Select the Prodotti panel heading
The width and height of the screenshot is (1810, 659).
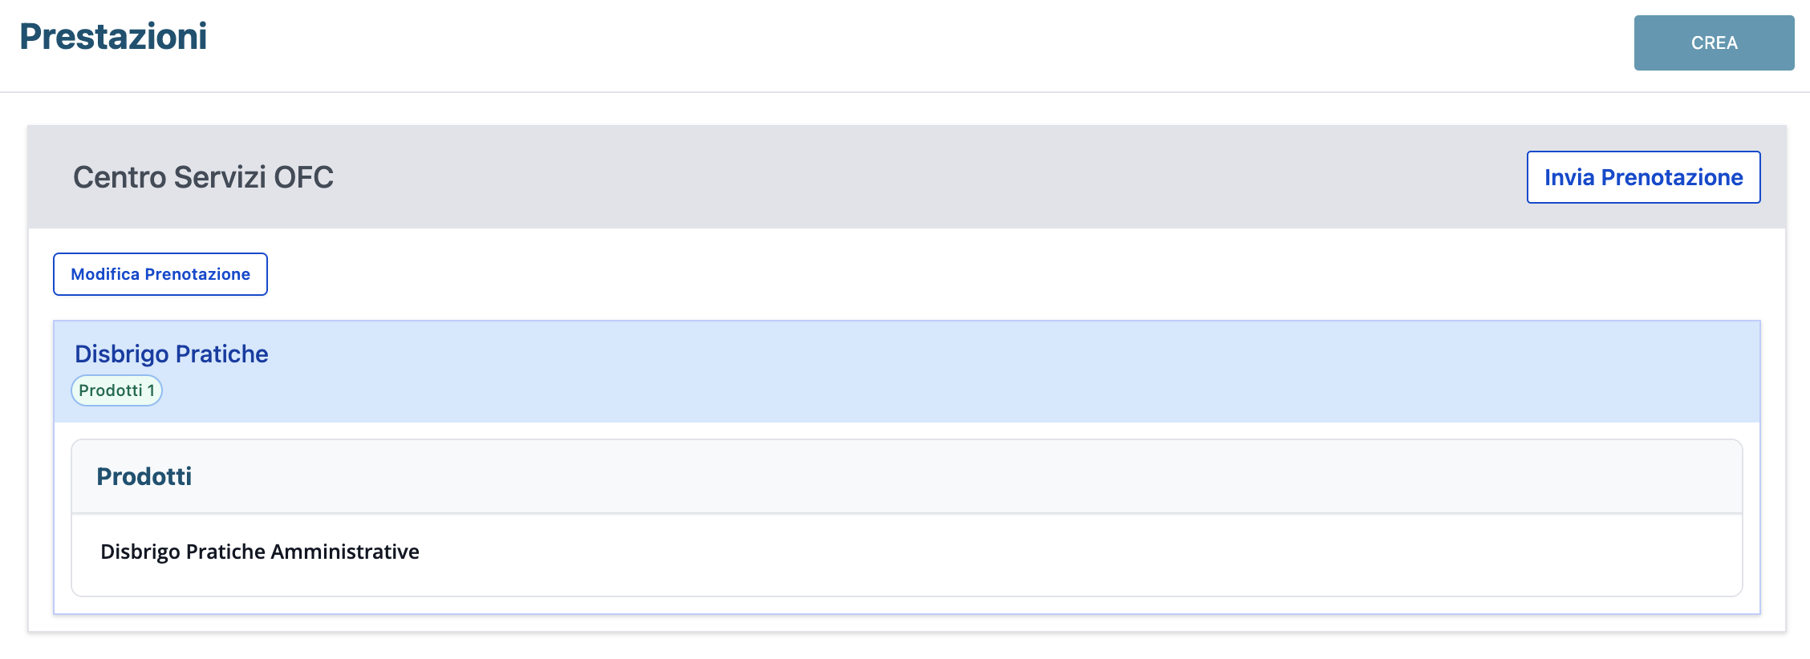[144, 476]
